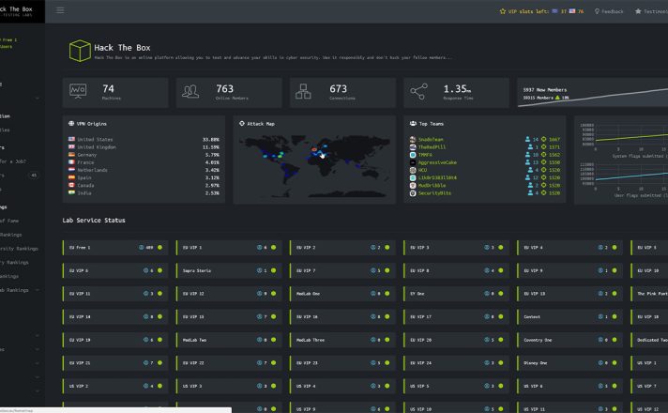Screen dimensions: 668x413
Task: Click the points icon on SnadoTeam row
Action: [x=543, y=139]
